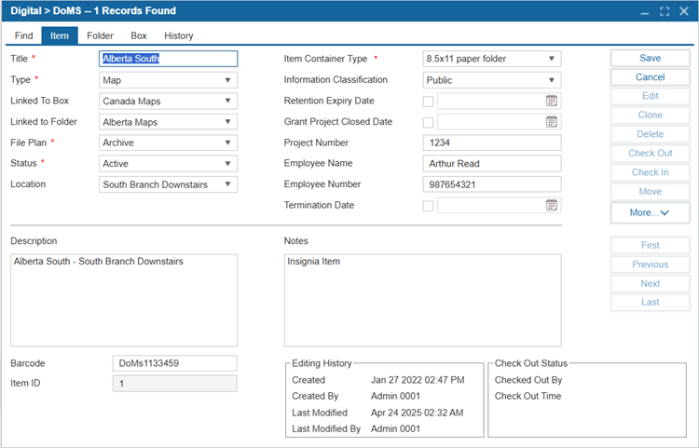Maximize the DoMS window
This screenshot has height=448, width=699.
[665, 11]
